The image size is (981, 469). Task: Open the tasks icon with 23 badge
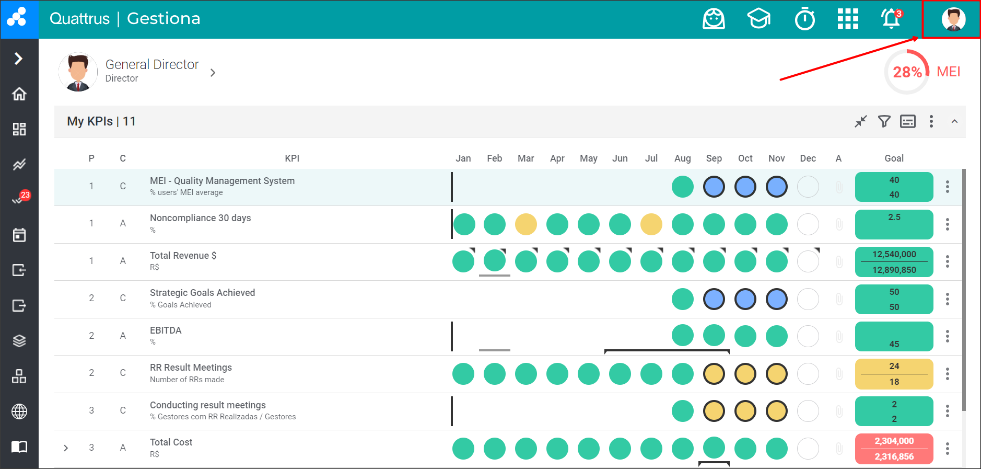[19, 199]
